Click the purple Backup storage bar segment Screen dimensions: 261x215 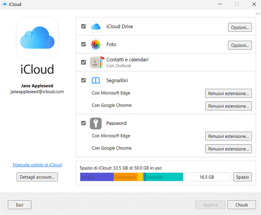click(97, 177)
